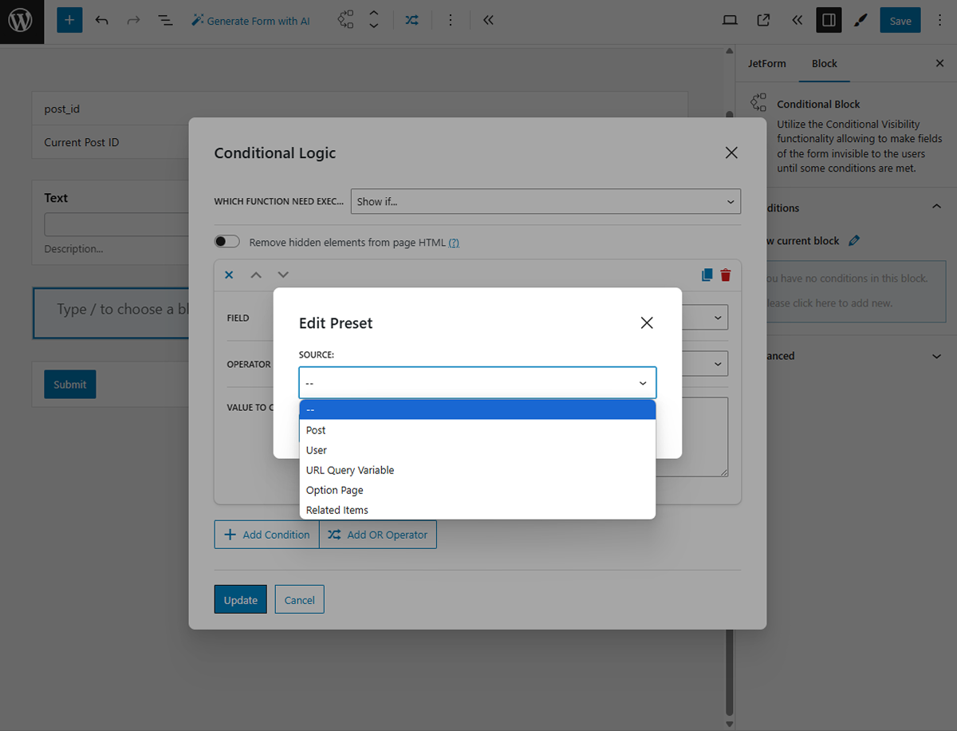
Task: Collapse the Conditions panel chevron
Action: (936, 205)
